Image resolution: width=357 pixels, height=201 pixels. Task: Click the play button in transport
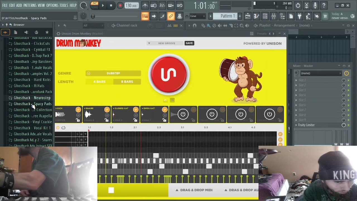coord(103,5)
